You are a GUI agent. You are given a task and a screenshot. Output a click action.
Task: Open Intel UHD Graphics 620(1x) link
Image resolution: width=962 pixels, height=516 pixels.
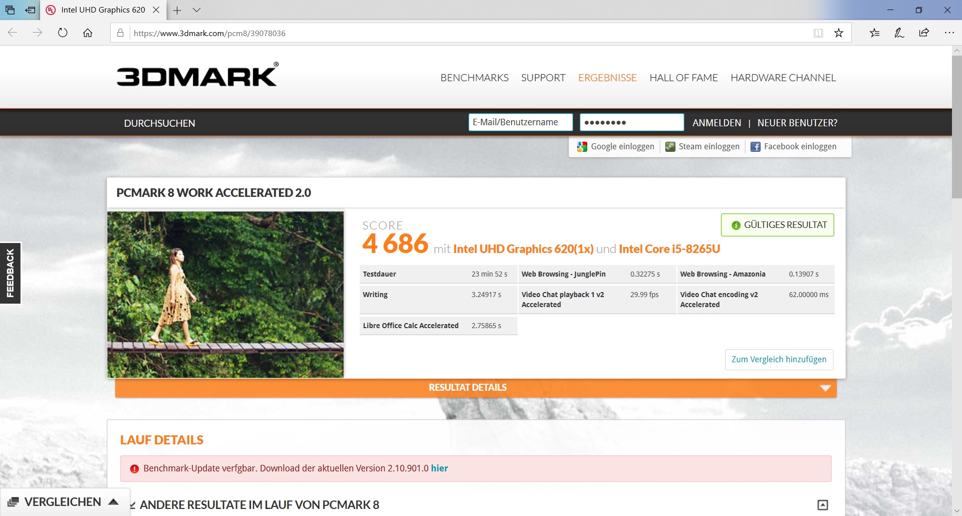tap(523, 249)
